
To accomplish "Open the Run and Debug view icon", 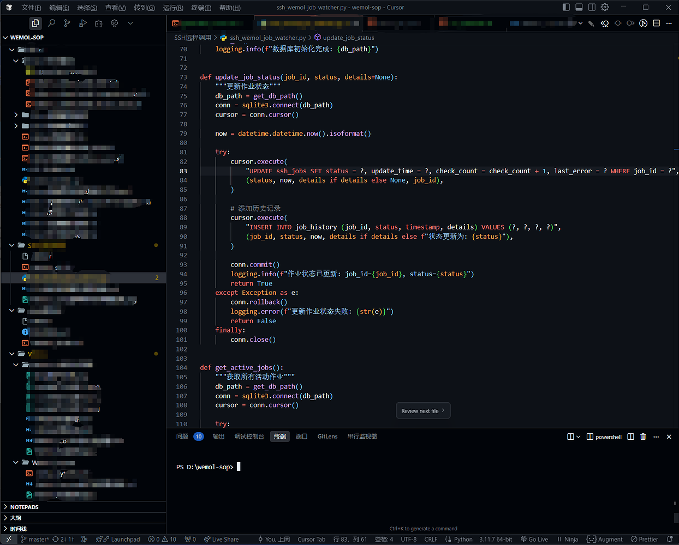I will click(x=83, y=23).
